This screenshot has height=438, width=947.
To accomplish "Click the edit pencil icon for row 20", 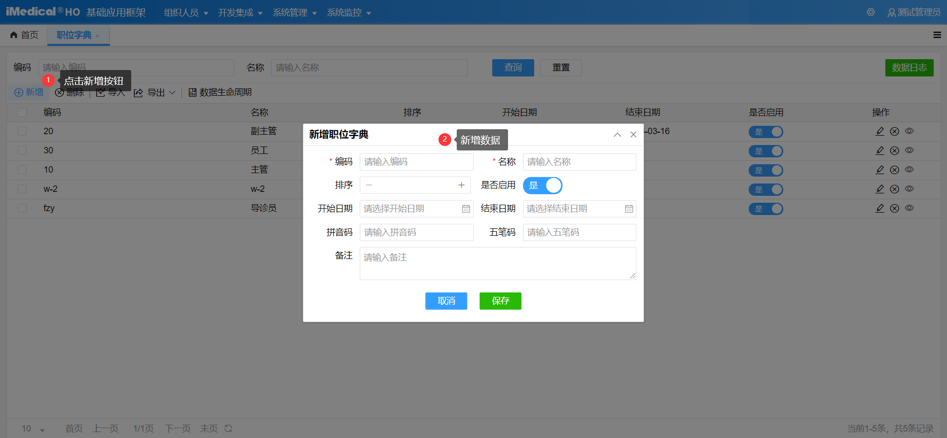I will point(879,131).
